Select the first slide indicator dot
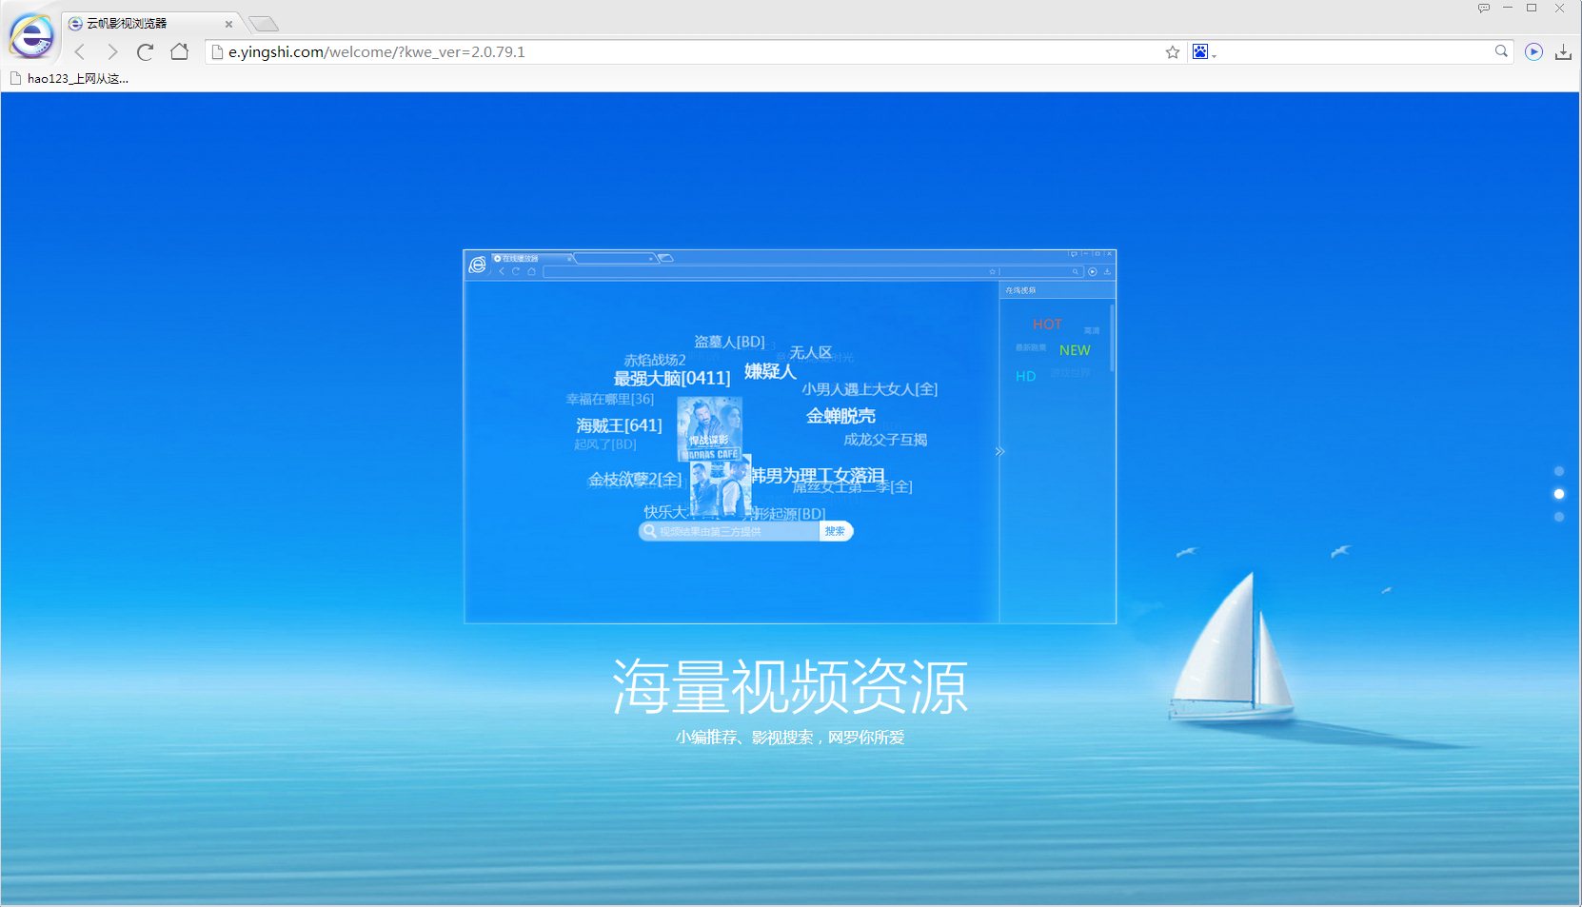The height and width of the screenshot is (907, 1582). (1559, 471)
